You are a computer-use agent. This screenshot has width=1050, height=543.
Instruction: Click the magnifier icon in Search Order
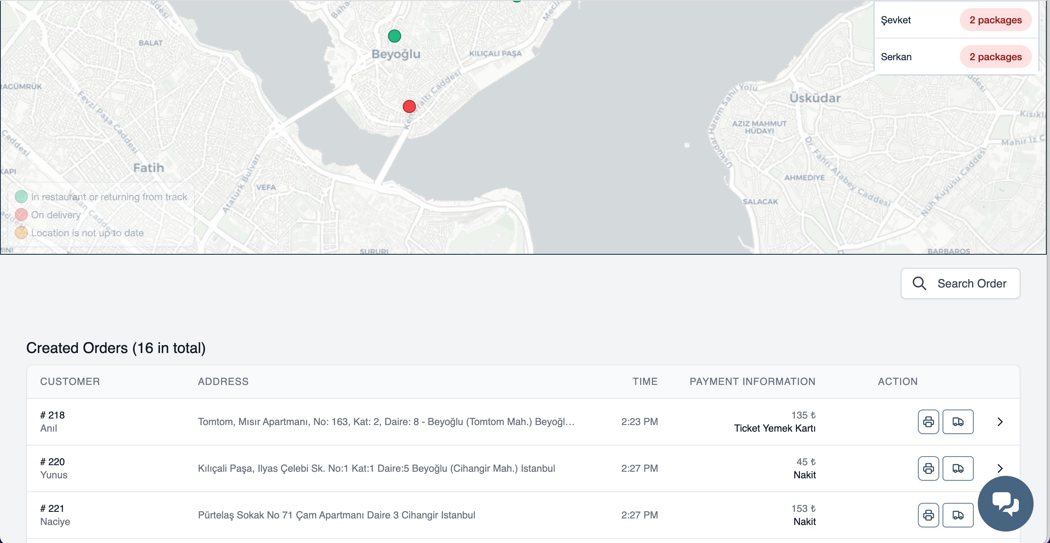point(919,283)
